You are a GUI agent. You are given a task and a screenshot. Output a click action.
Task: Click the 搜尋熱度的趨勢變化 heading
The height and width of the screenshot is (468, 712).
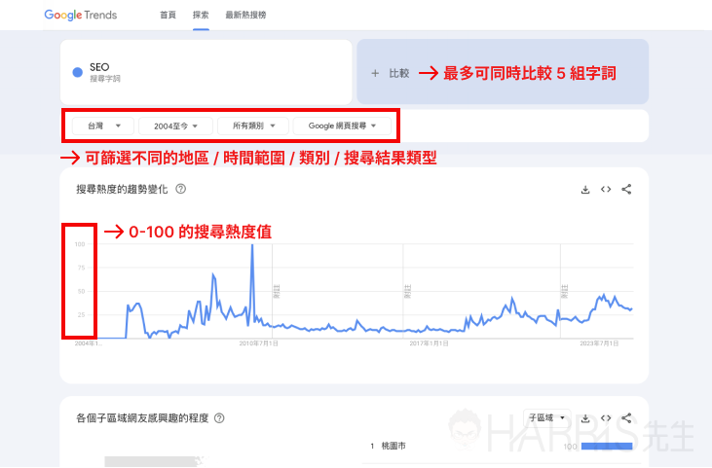[x=122, y=189]
